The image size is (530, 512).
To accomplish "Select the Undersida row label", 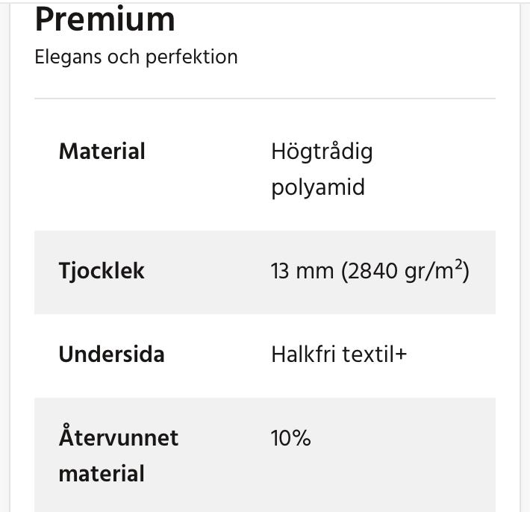I will [x=112, y=354].
